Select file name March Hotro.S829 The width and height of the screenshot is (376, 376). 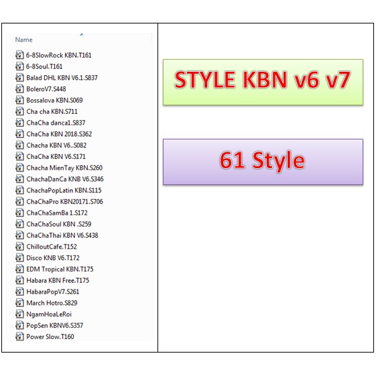pos(52,303)
